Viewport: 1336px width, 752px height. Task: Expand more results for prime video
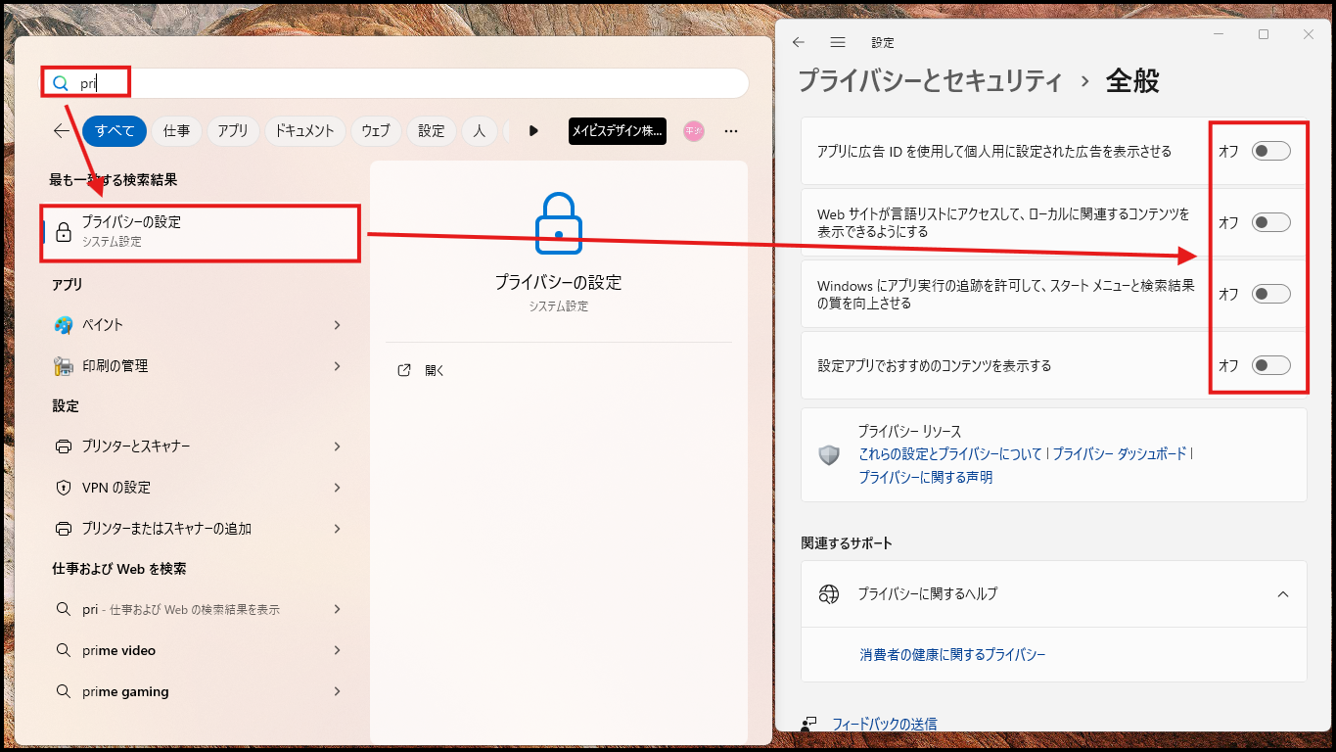click(x=337, y=650)
